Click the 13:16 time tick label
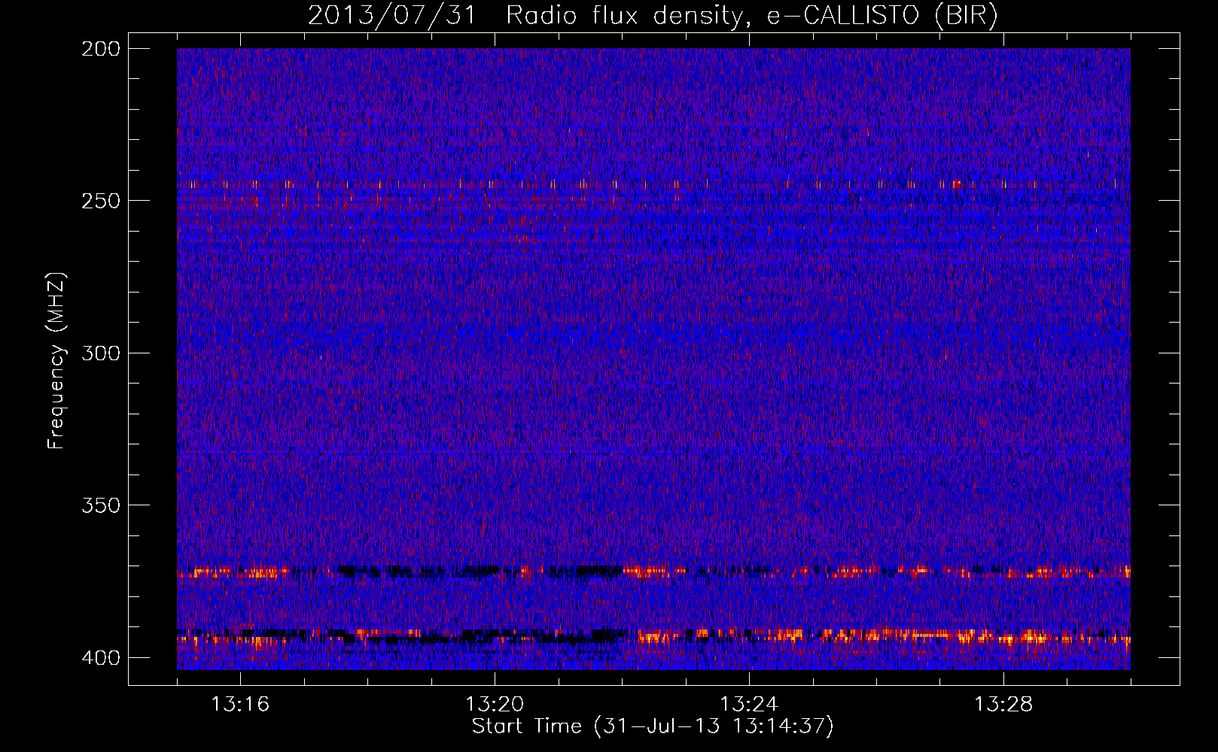This screenshot has height=752, width=1218. 240,705
